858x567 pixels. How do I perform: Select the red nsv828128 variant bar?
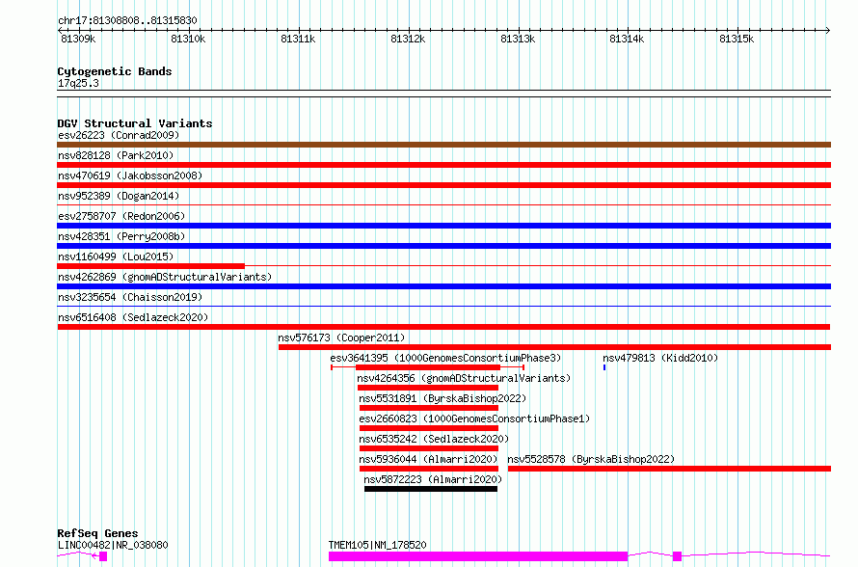point(443,165)
